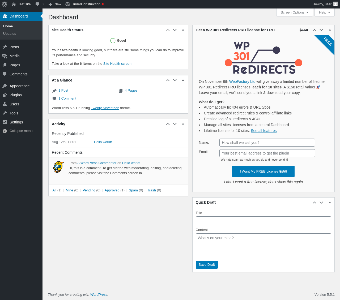
Task: Collapse the Activity panel
Action: pyautogui.click(x=183, y=124)
